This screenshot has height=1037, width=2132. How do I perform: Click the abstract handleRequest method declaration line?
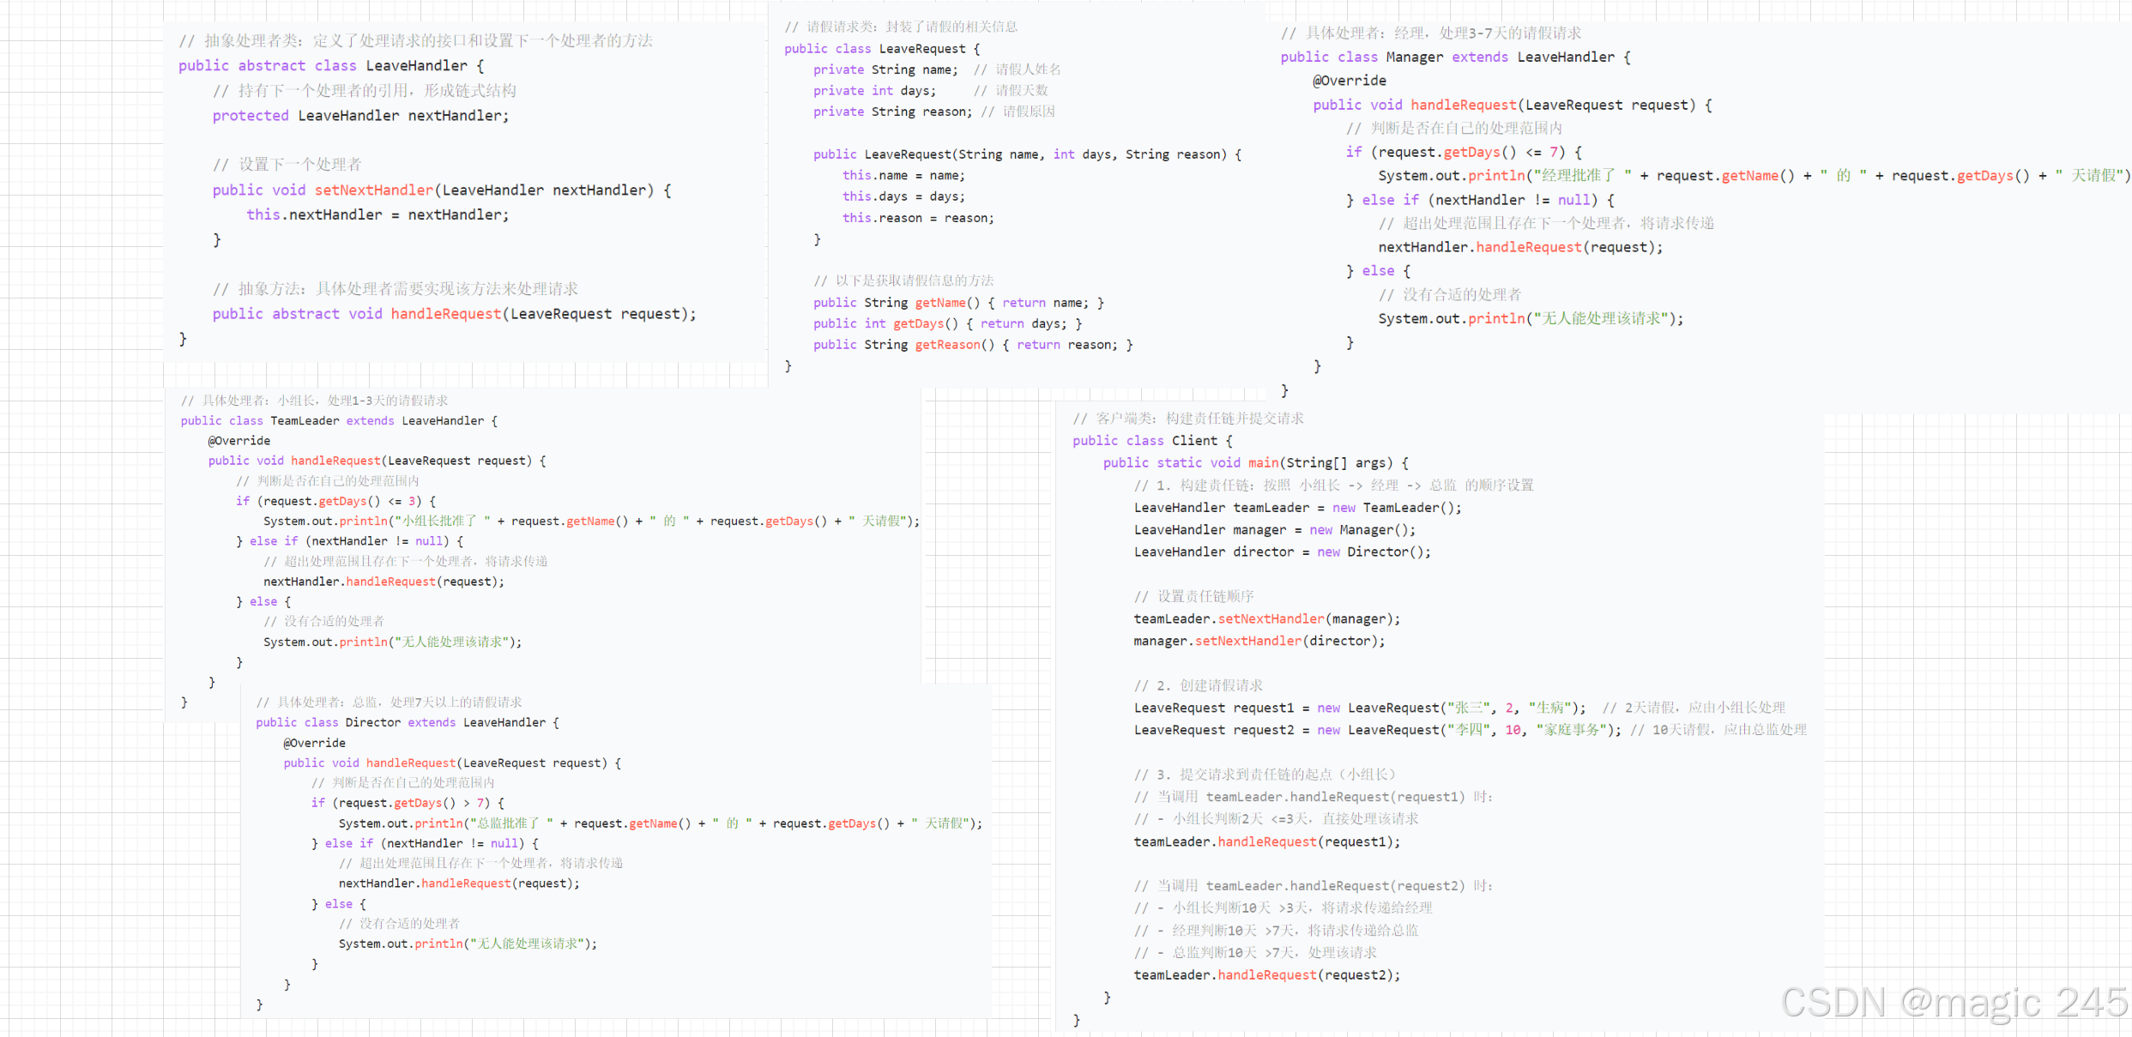[x=454, y=314]
